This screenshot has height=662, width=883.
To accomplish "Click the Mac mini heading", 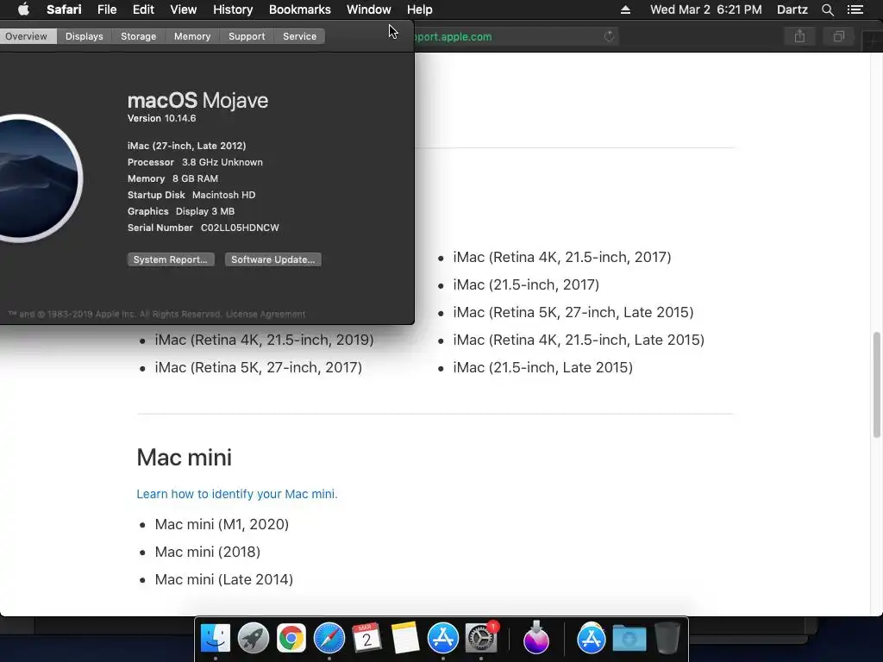I will click(185, 457).
